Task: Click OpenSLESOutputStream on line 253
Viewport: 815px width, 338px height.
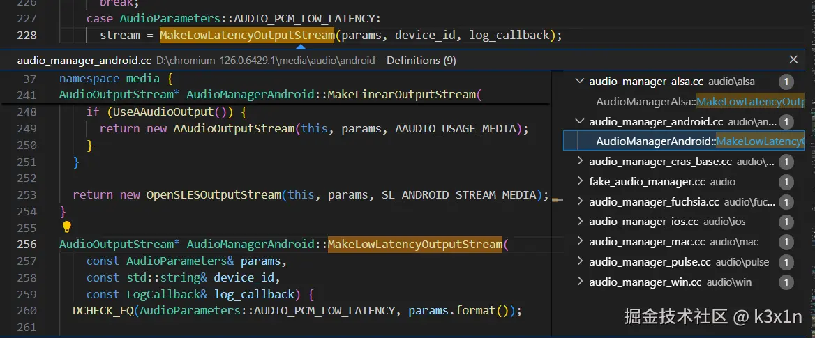Action: point(214,194)
